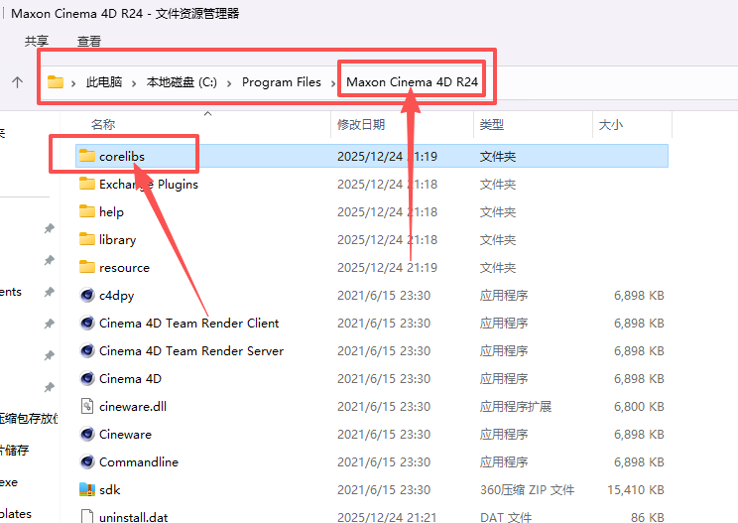Select the Commandline application icon
This screenshot has width=738, height=523.
(x=87, y=461)
